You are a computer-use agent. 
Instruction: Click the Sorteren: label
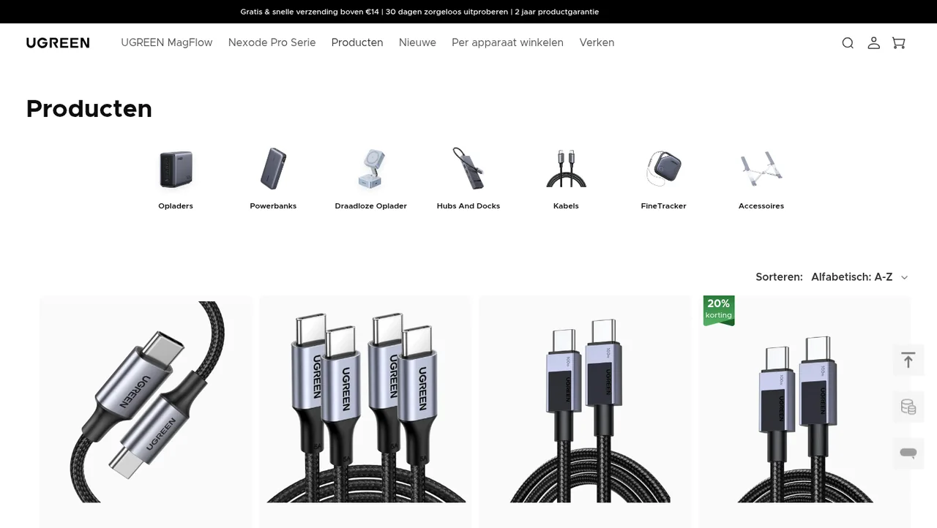(779, 277)
